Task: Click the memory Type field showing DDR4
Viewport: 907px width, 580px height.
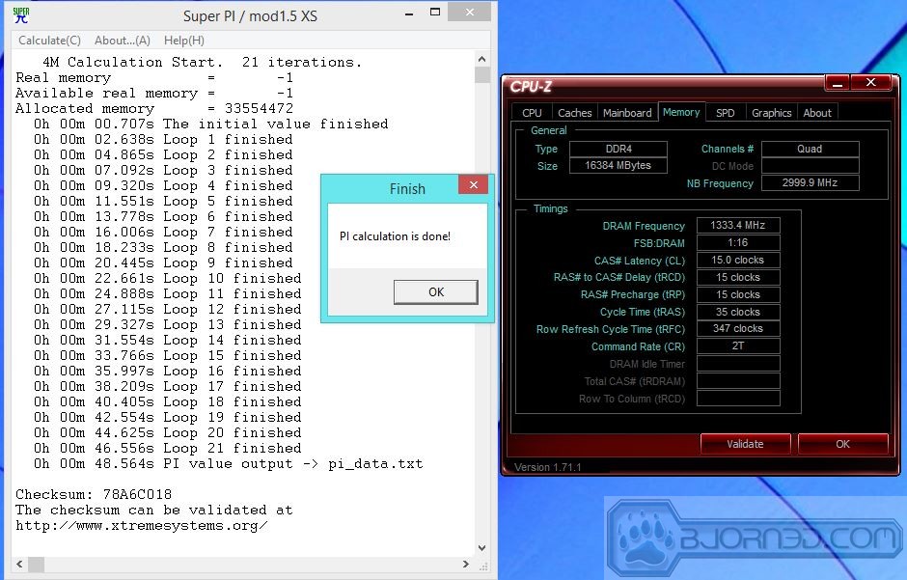Action: [x=618, y=150]
